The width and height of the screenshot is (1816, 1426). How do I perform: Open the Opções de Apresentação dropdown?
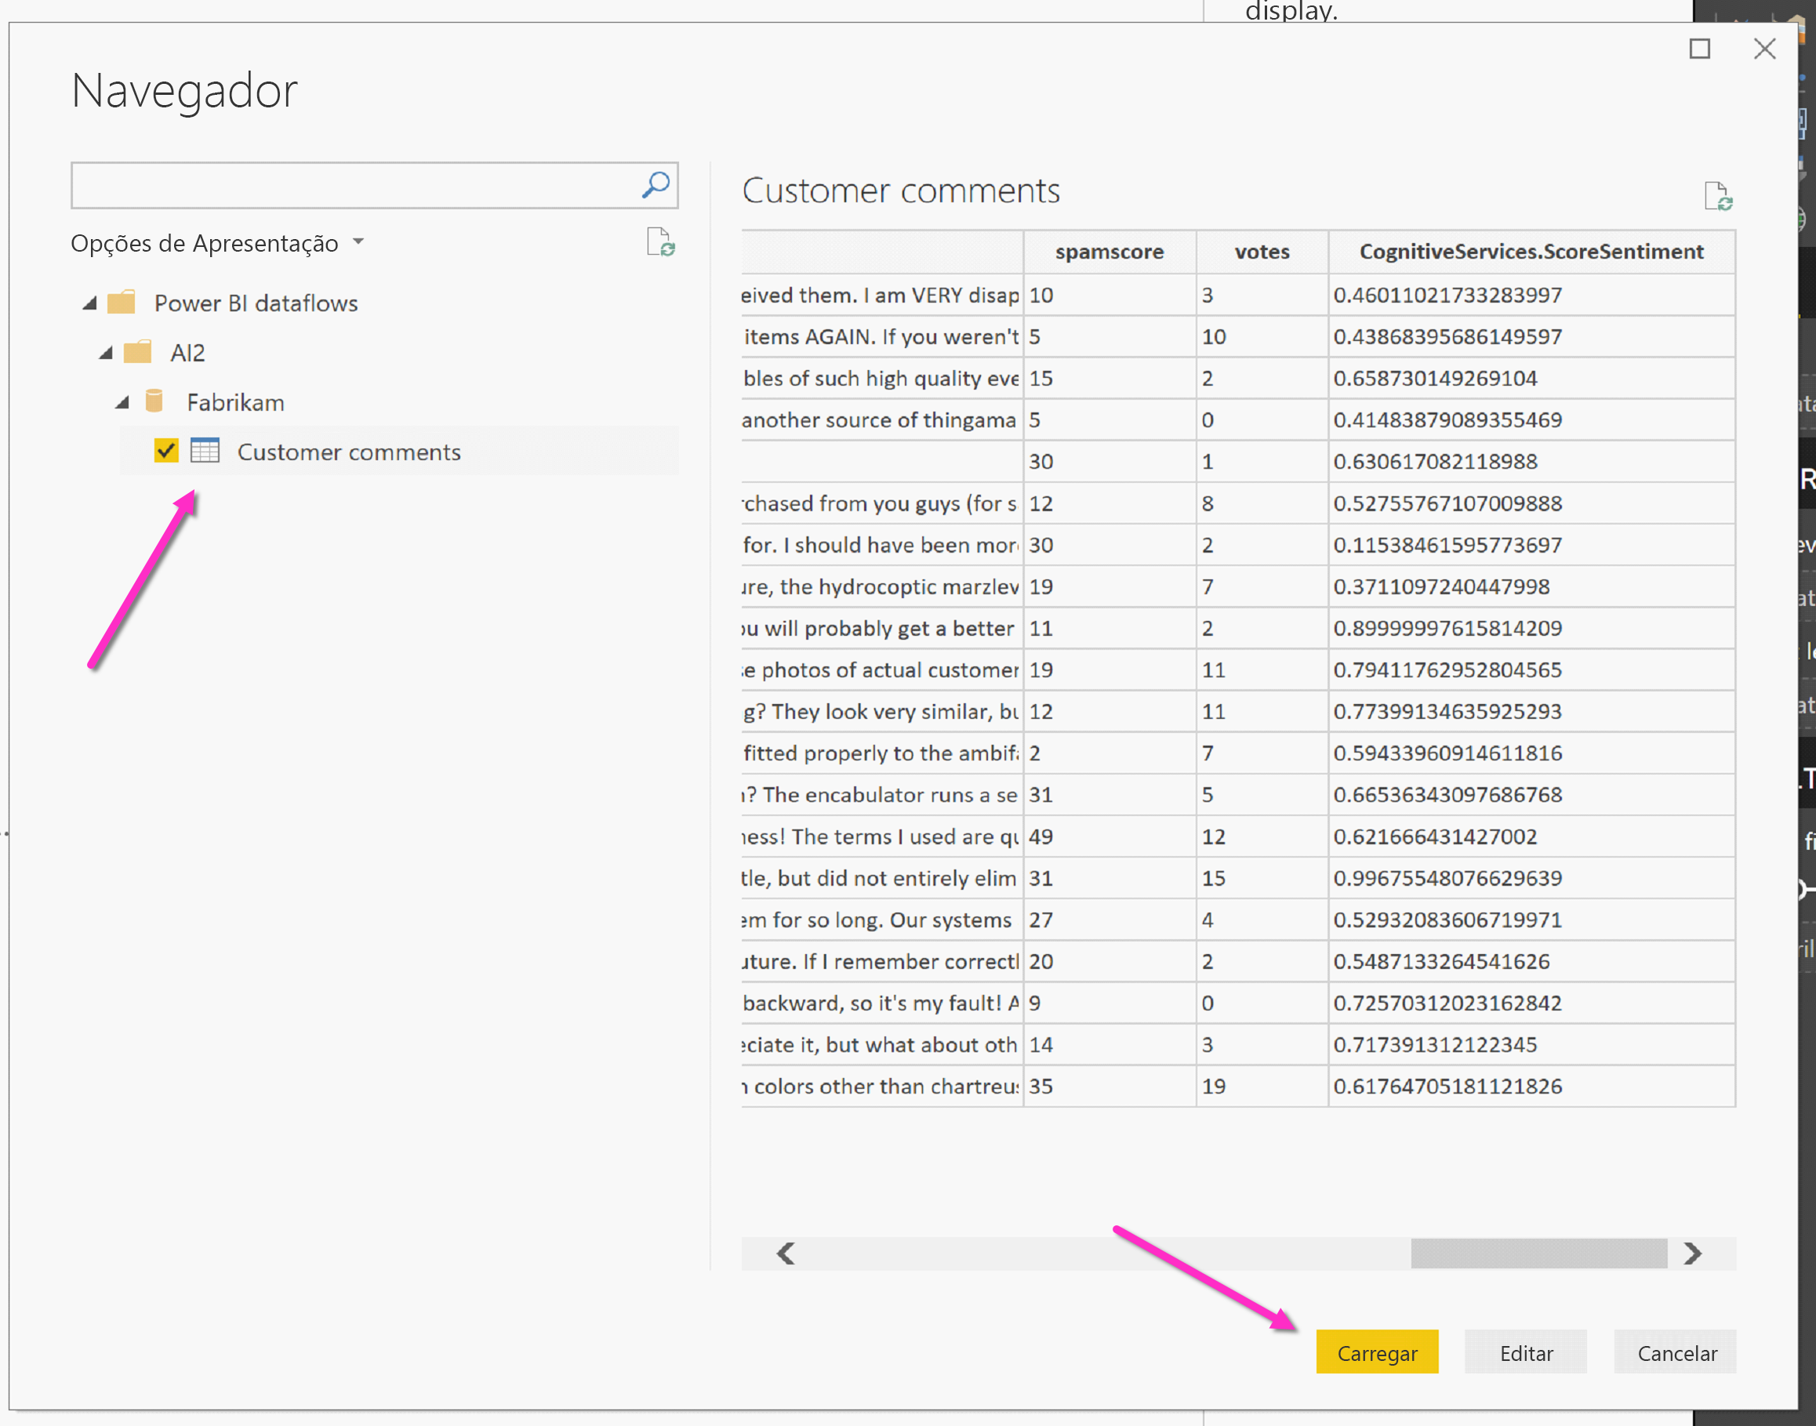pos(359,241)
